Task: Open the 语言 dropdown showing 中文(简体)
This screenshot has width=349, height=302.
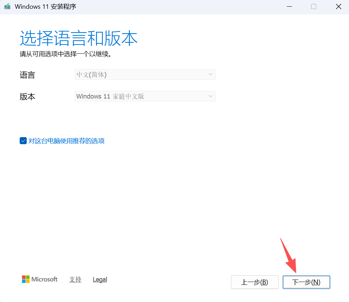Action: [x=145, y=74]
